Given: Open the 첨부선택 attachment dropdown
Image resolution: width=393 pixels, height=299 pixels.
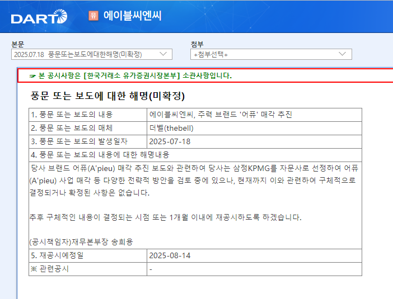Looking at the screenshot, I should point(271,54).
